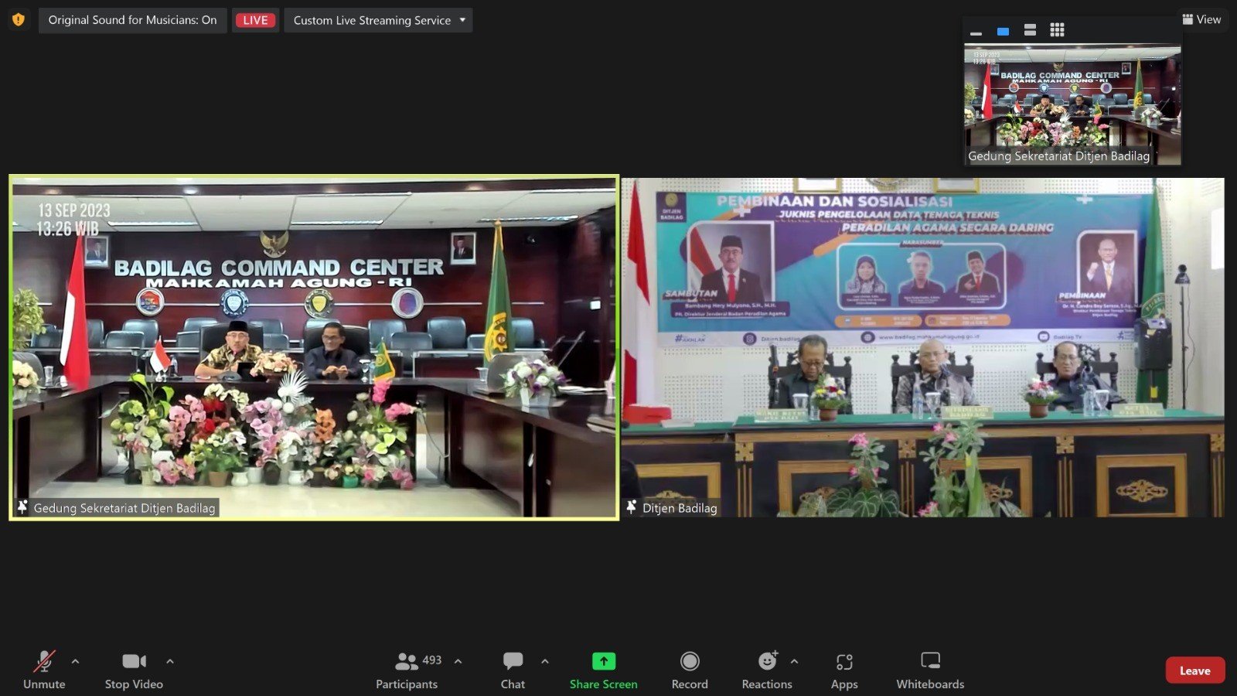Stop the camera video

(x=134, y=670)
